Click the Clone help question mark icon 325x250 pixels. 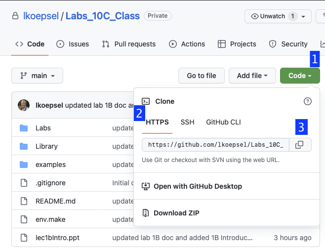[x=308, y=101]
